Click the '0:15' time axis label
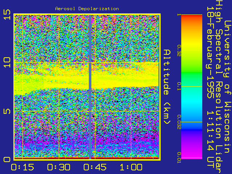Image resolution: width=232 pixels, height=174 pixels. (x=22, y=167)
